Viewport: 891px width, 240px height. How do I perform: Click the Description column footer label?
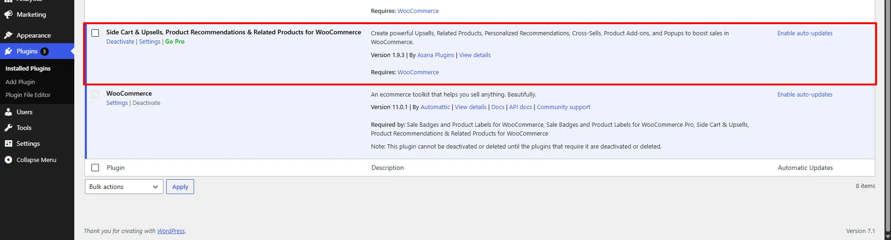[x=388, y=168]
